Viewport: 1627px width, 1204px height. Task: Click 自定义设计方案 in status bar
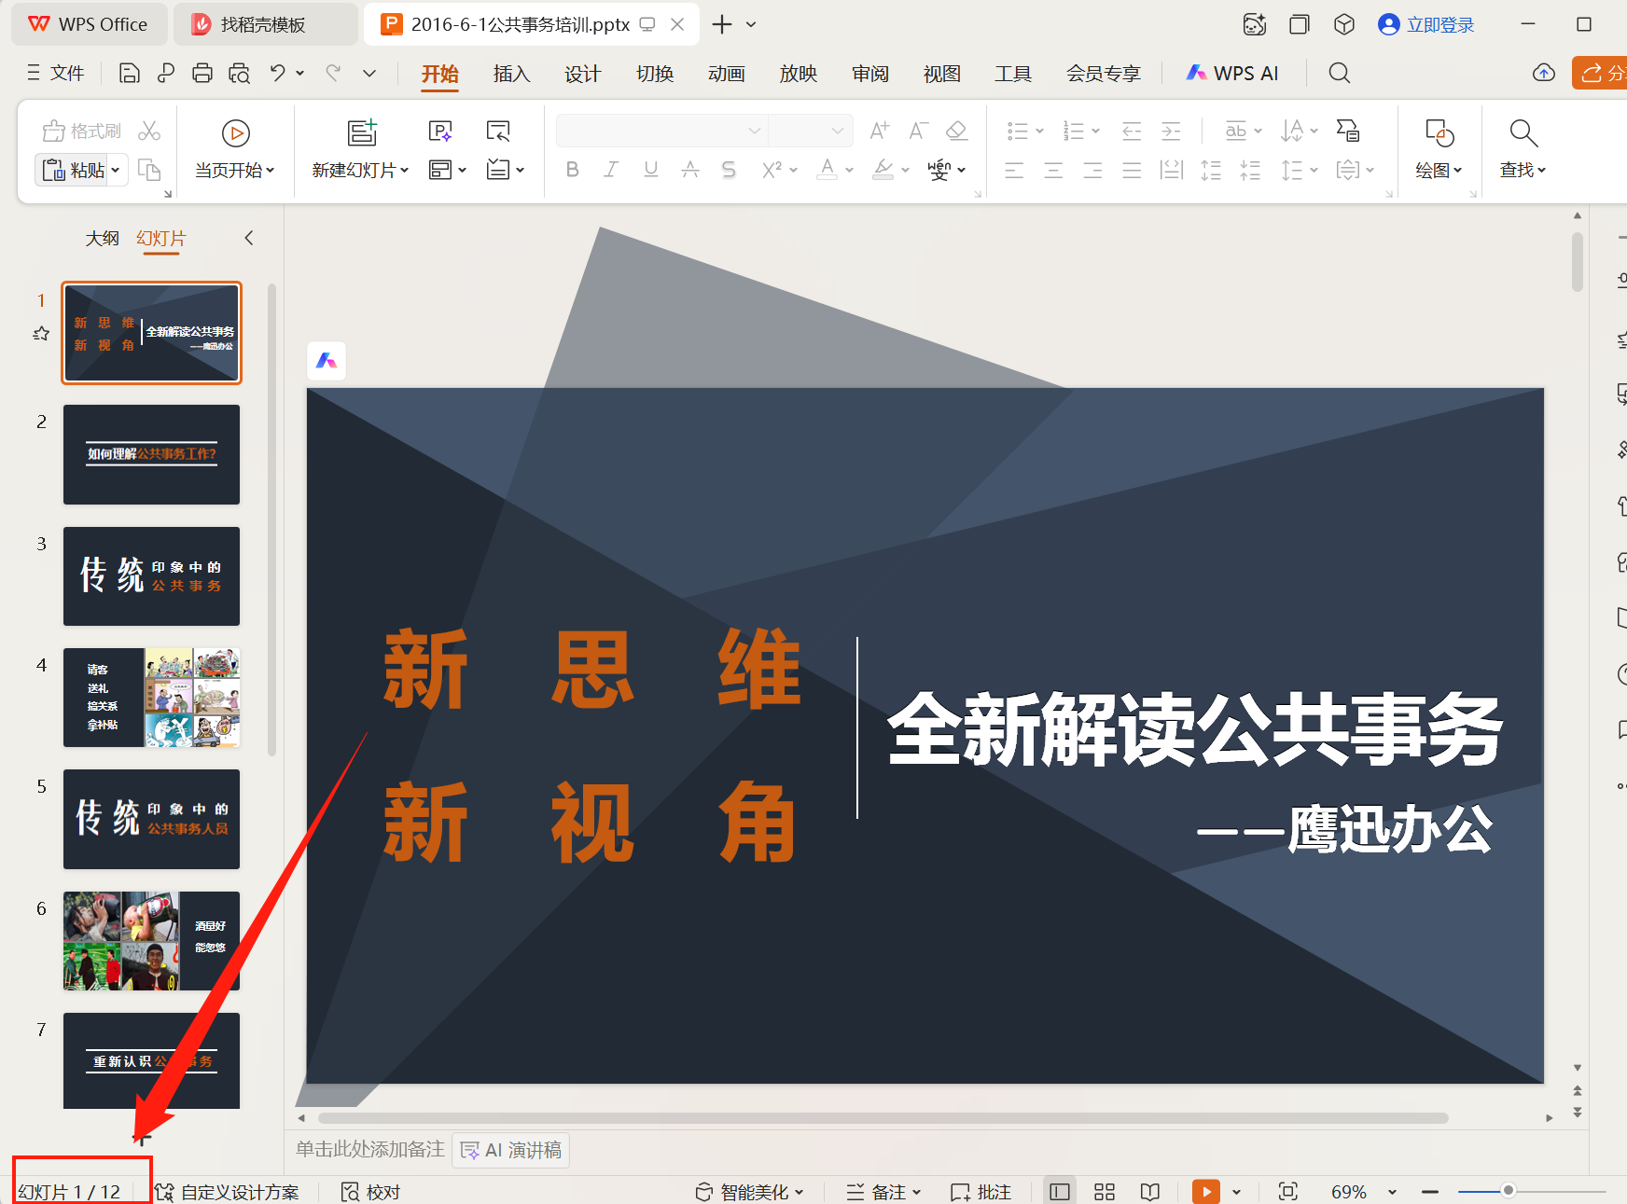point(239,1191)
